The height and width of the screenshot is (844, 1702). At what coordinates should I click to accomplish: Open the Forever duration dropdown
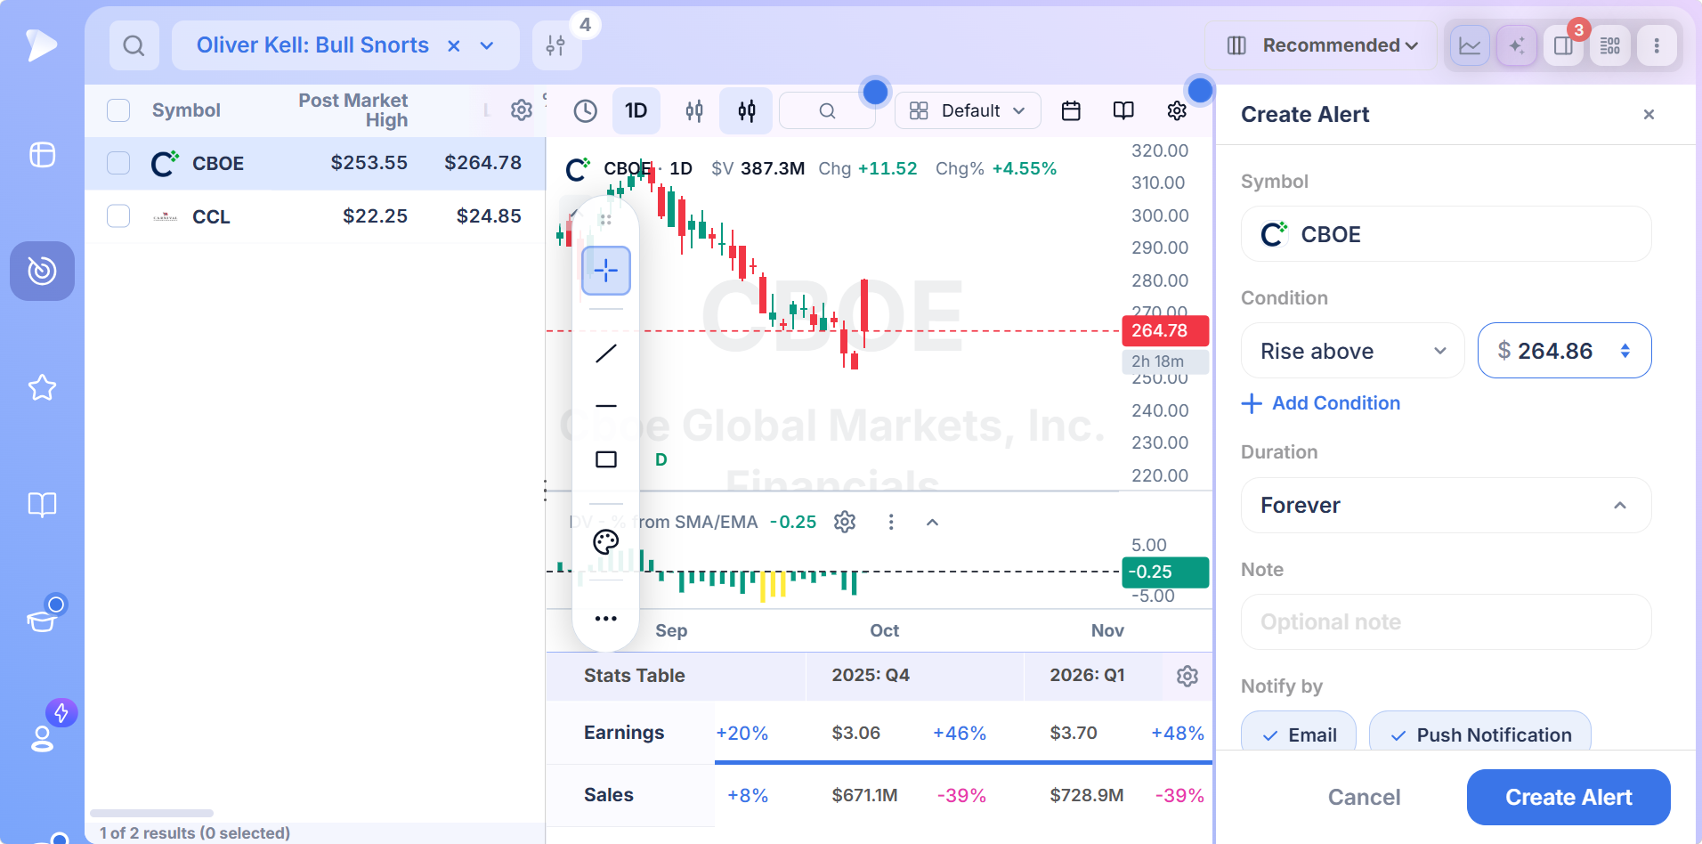coord(1447,506)
